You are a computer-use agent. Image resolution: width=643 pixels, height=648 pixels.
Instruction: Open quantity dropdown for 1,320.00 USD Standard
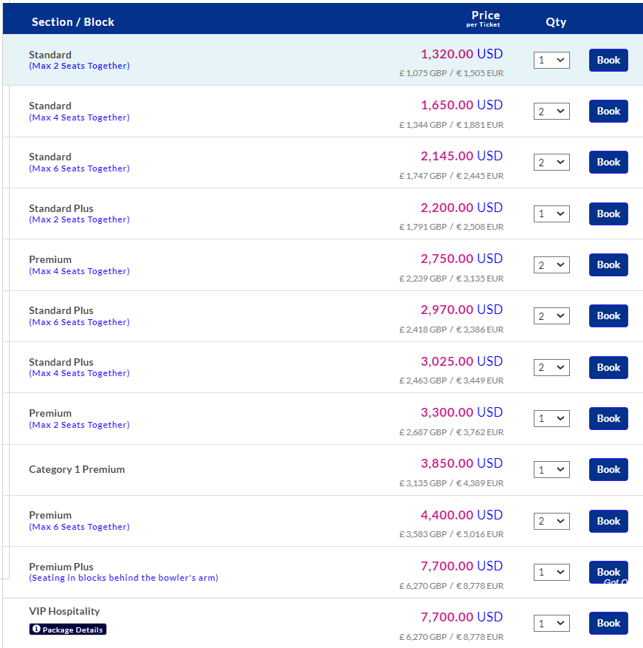click(551, 60)
